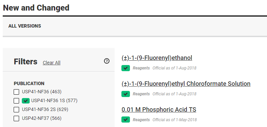Click the PUBLICATION filter section heading
267x127 pixels.
point(29,84)
